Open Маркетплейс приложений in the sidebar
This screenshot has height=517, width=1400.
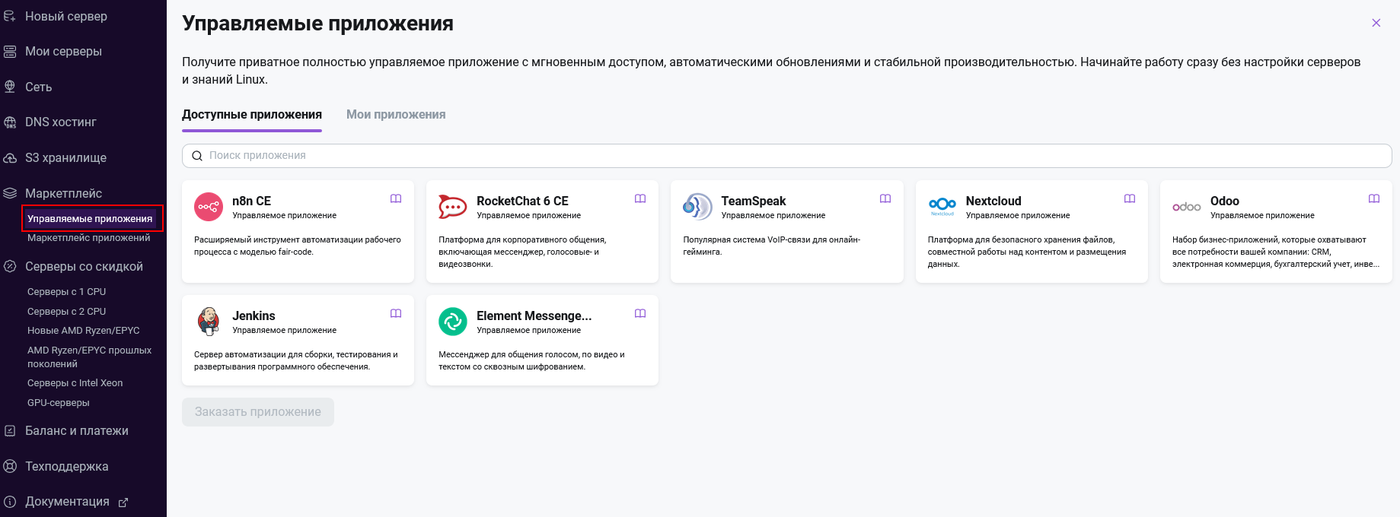tap(88, 238)
